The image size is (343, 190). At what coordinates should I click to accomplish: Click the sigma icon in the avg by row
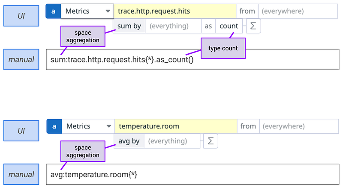click(x=211, y=141)
